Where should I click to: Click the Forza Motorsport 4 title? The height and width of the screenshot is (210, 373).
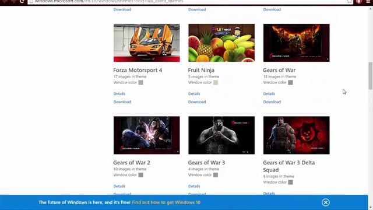(x=138, y=70)
